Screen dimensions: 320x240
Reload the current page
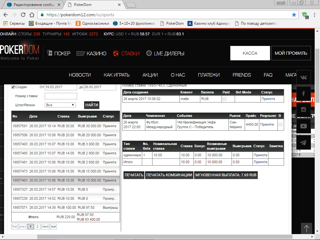[23, 15]
